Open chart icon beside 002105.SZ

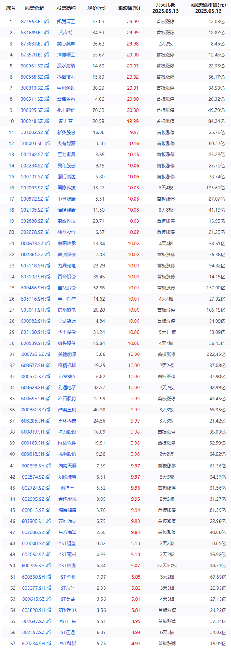[x=47, y=210]
